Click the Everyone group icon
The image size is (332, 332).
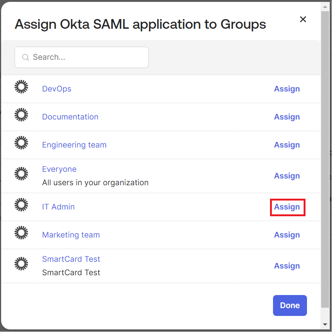[x=21, y=174]
